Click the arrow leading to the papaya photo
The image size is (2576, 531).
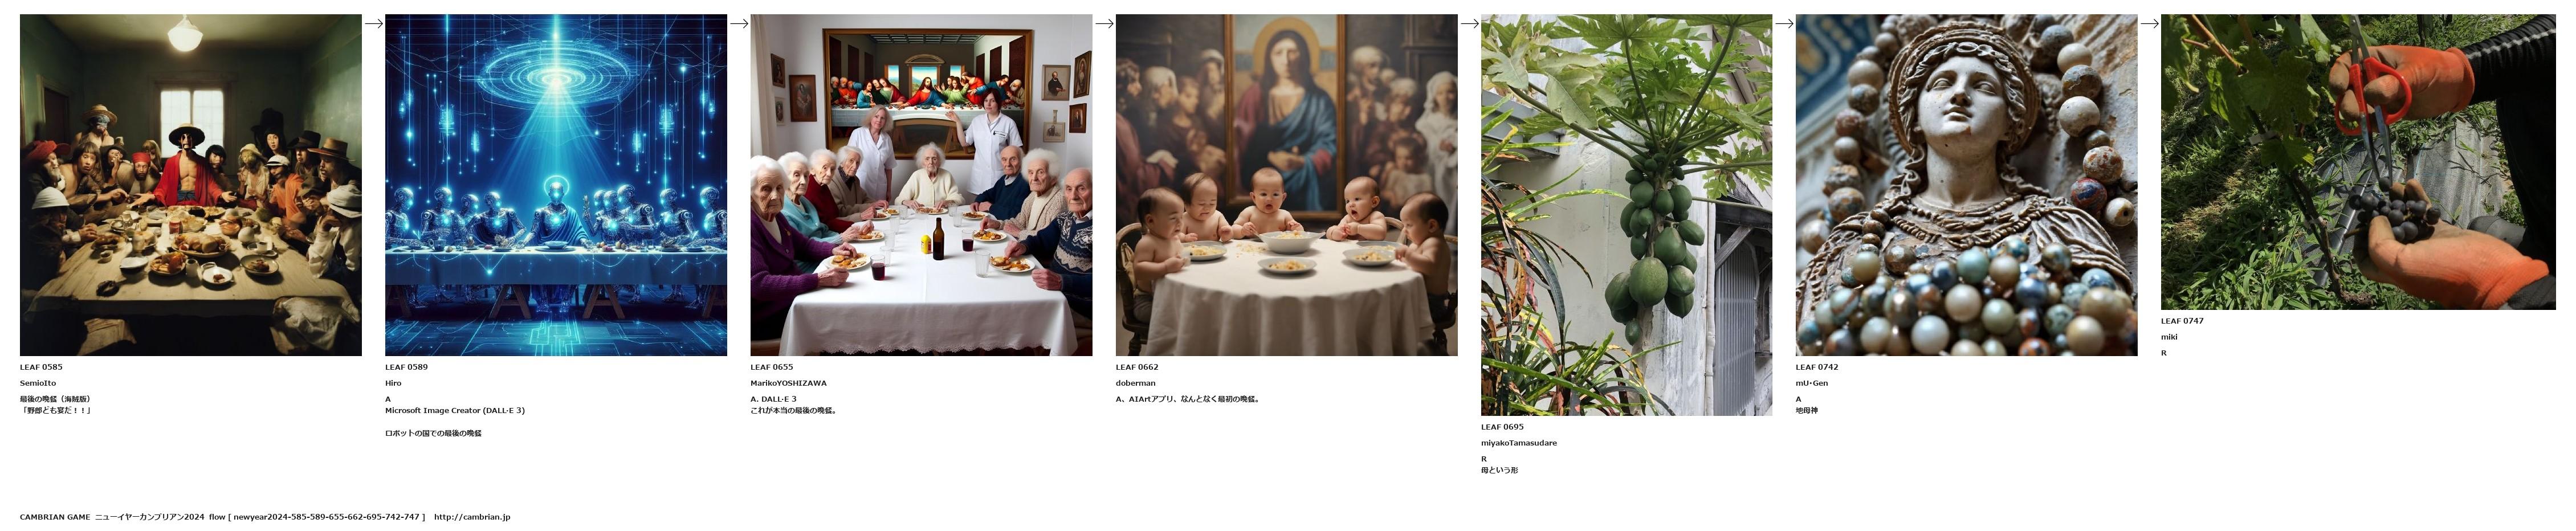click(x=1469, y=24)
